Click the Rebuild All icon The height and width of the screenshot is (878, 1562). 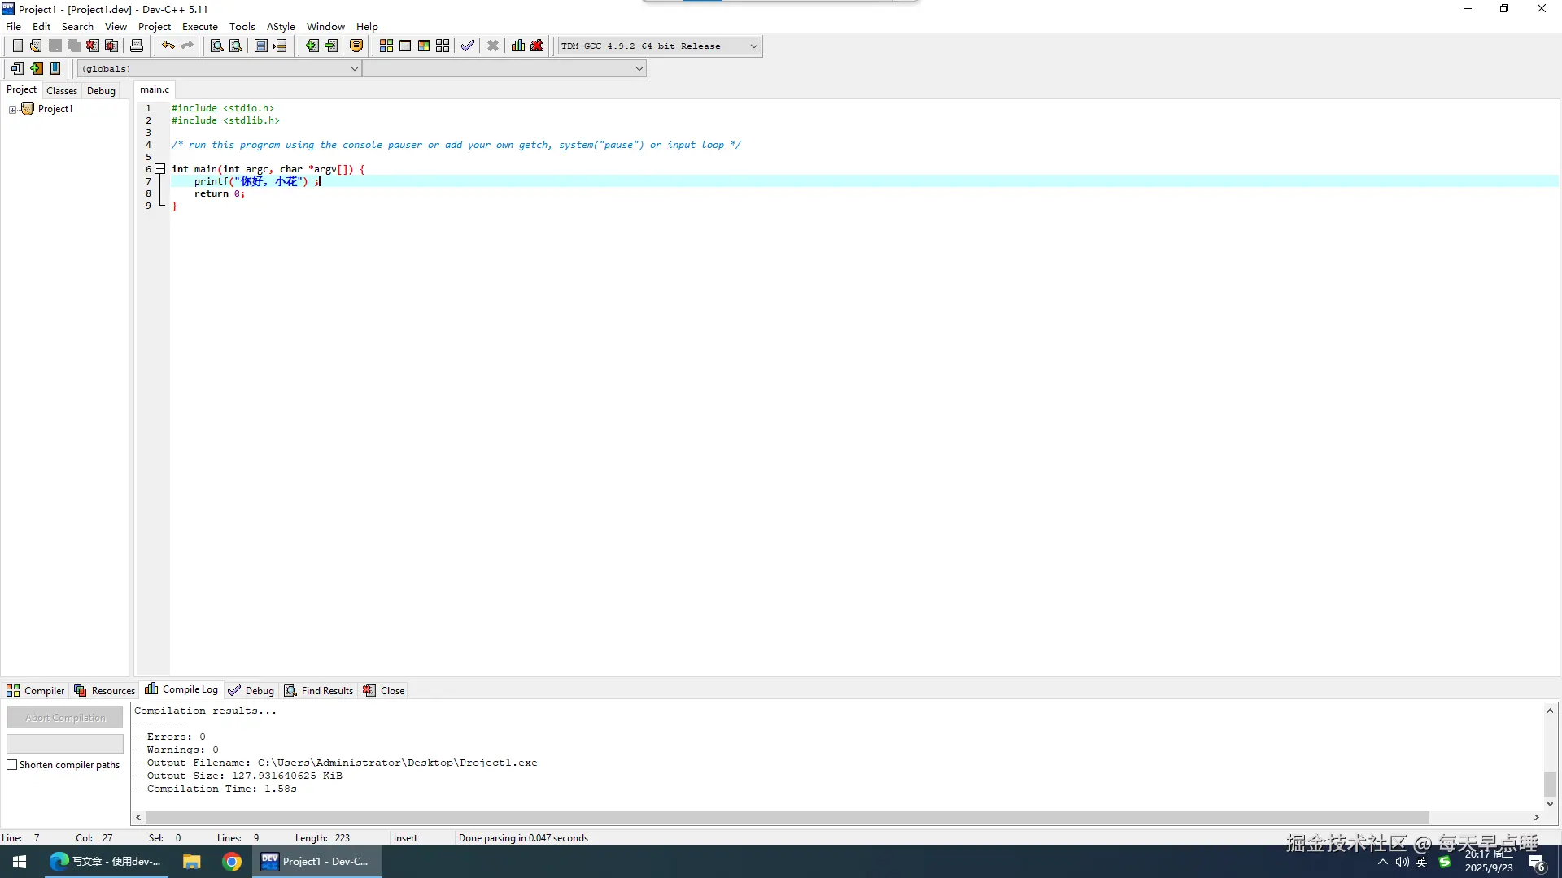(443, 46)
